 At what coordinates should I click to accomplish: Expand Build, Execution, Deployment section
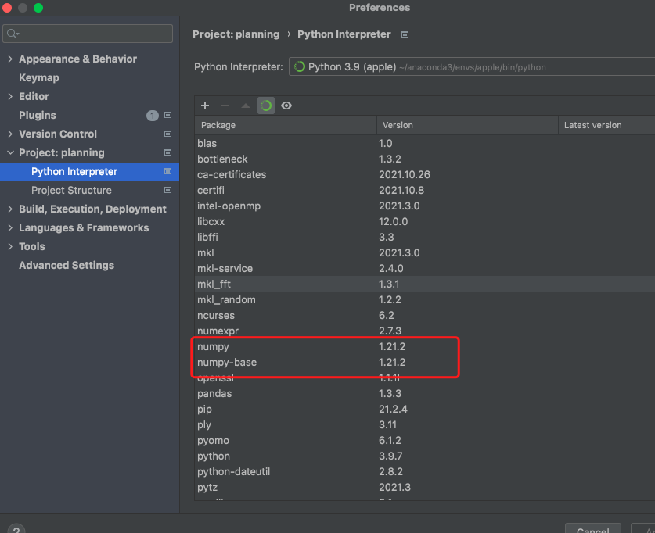pyautogui.click(x=10, y=209)
